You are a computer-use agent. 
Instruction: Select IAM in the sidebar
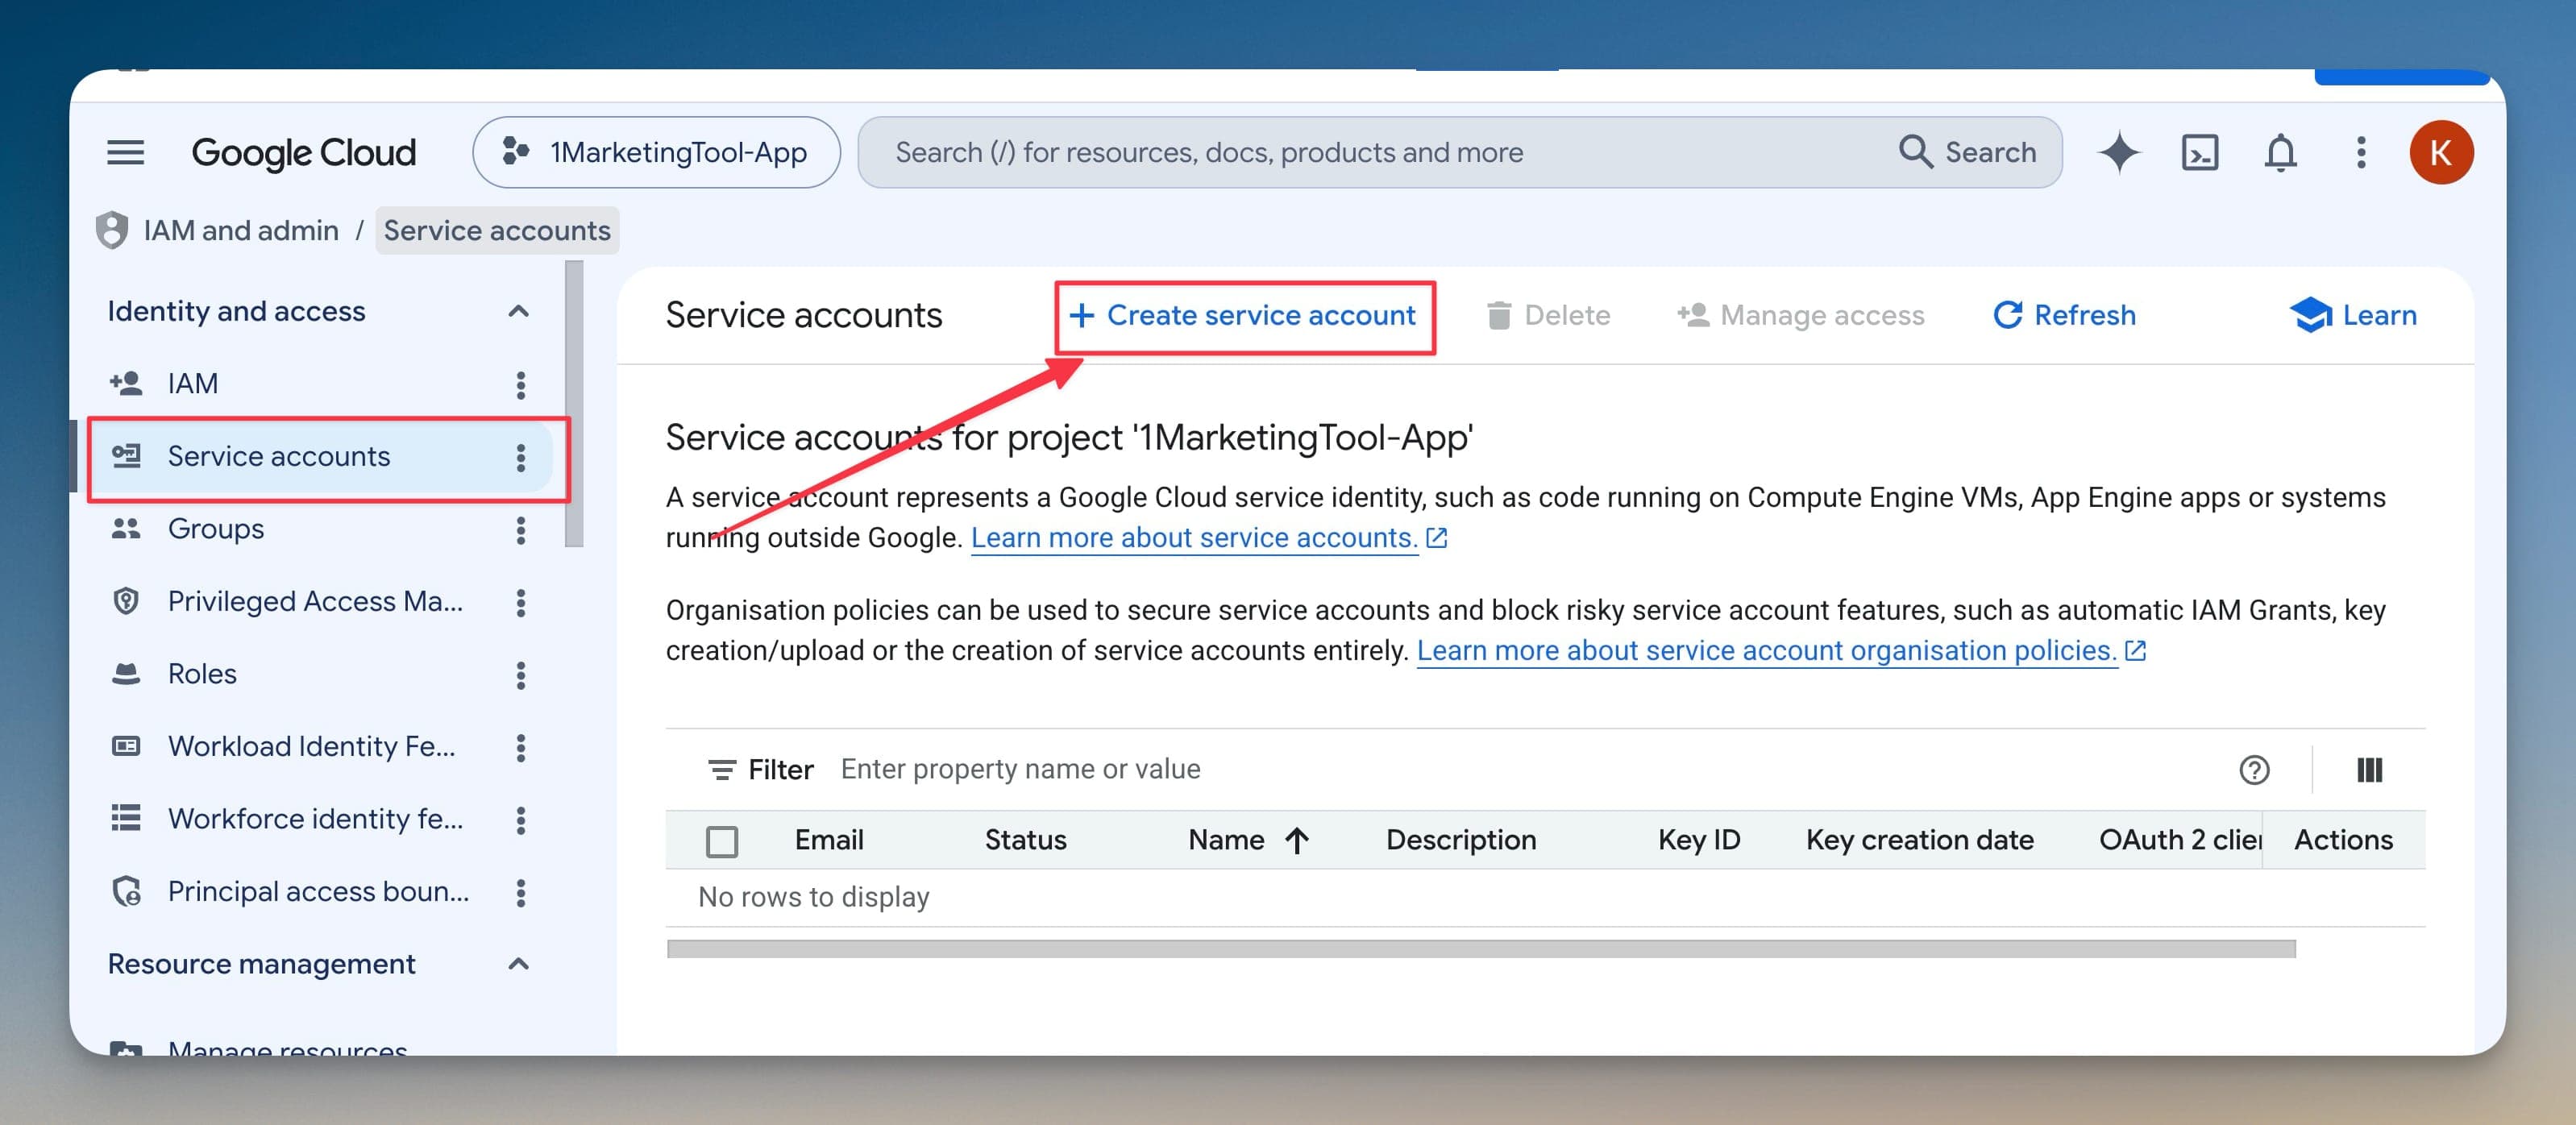[x=193, y=383]
